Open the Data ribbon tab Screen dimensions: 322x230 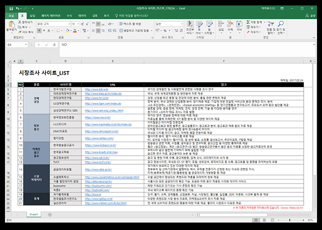coord(82,16)
